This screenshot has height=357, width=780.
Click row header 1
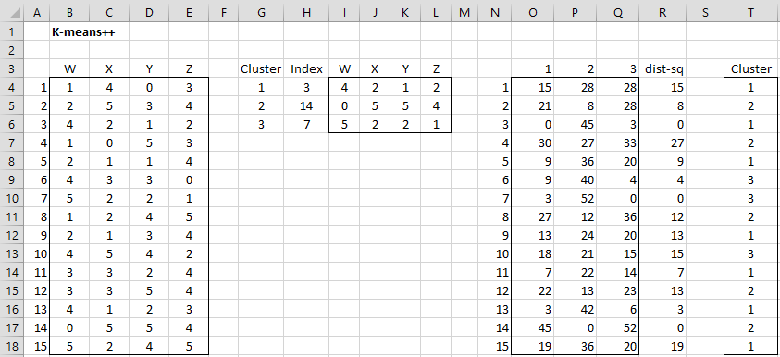[x=12, y=32]
